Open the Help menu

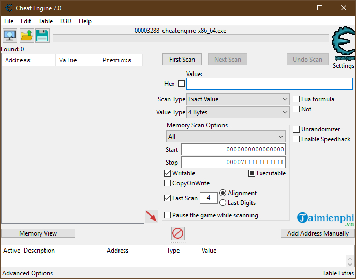pyautogui.click(x=85, y=21)
